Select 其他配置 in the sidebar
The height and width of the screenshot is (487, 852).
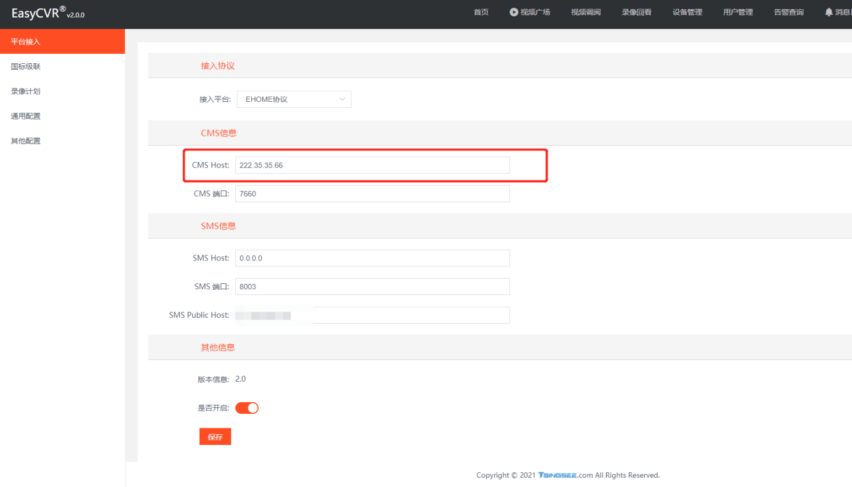(26, 141)
